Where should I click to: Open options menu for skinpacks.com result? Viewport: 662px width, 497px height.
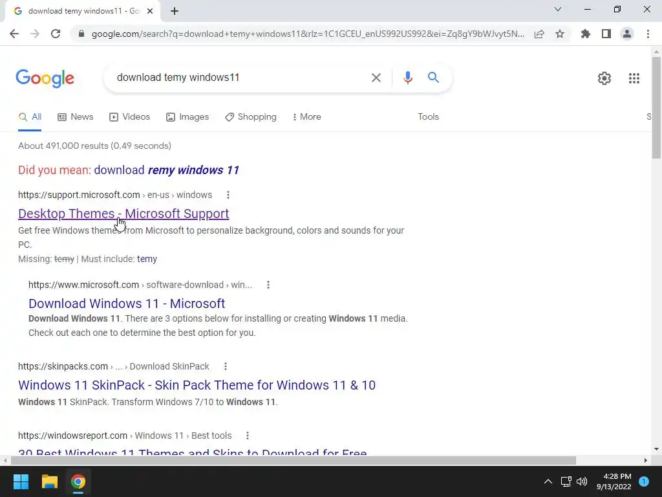tap(226, 366)
